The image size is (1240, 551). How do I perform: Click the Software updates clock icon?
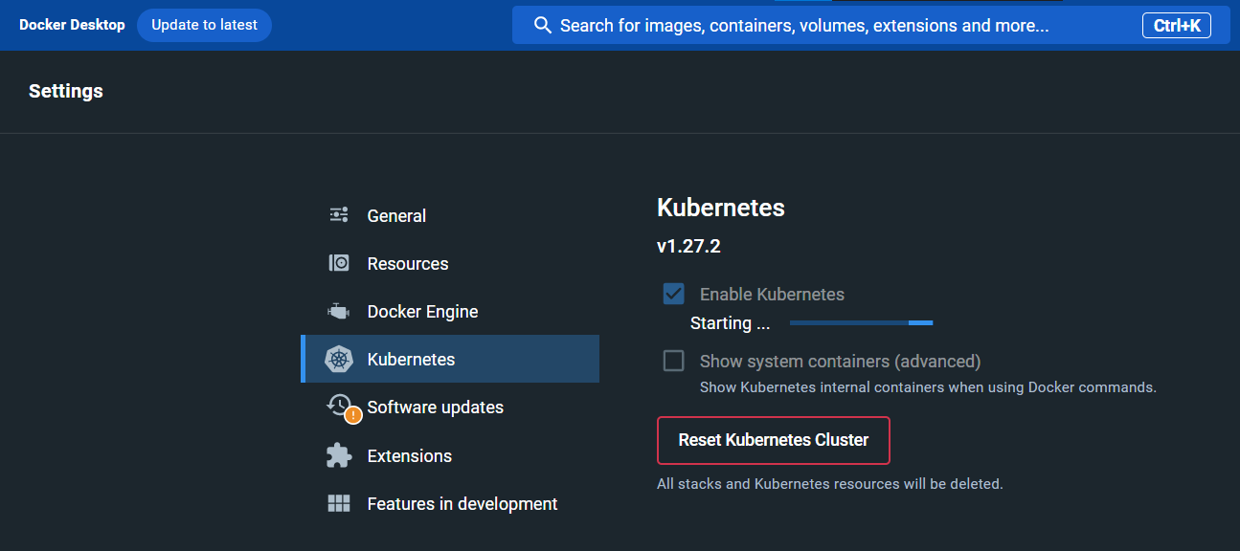tap(339, 406)
